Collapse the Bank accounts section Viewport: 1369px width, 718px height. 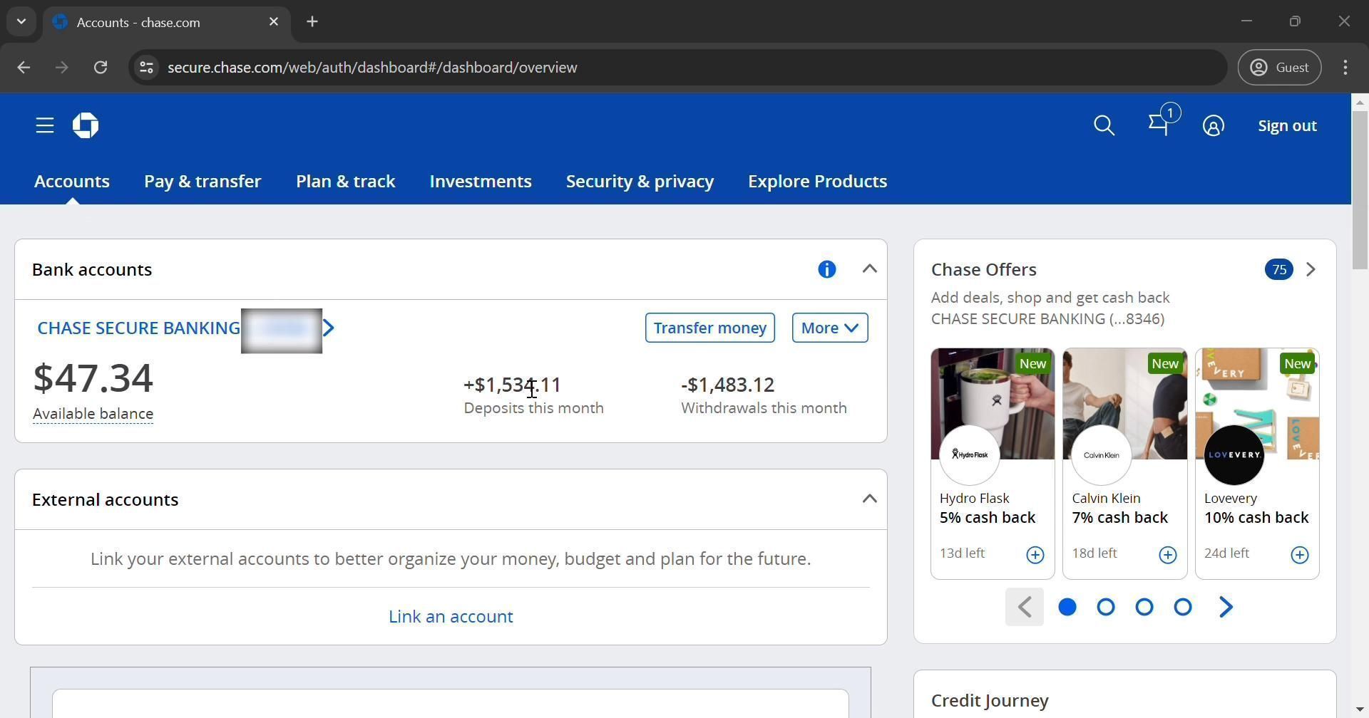(x=869, y=269)
